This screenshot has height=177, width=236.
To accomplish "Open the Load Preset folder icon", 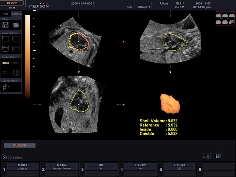I will [16, 25].
